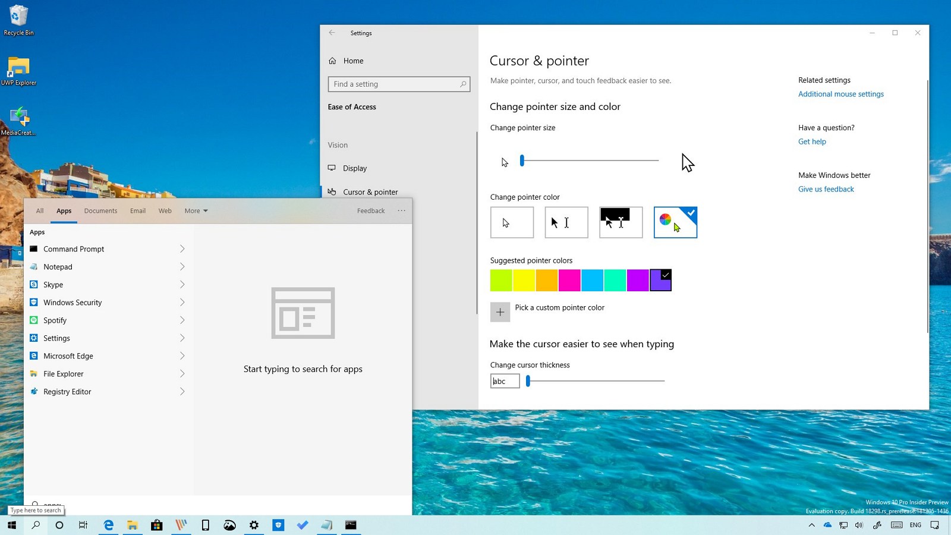Open the UWP Explorer desktop shortcut
Image resolution: width=951 pixels, height=535 pixels.
[x=18, y=71]
